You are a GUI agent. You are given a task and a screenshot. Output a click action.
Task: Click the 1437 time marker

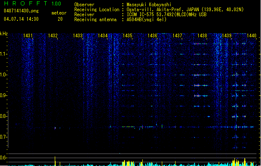(177, 36)
